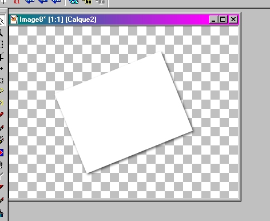The width and height of the screenshot is (270, 221).
Task: Select the Paint Brush tool
Action: pyautogui.click(x=2, y=128)
